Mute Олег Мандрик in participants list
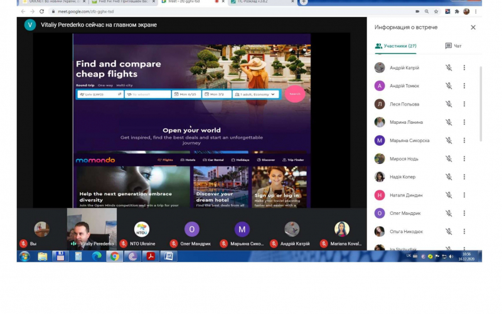The width and height of the screenshot is (502, 314). tap(449, 213)
